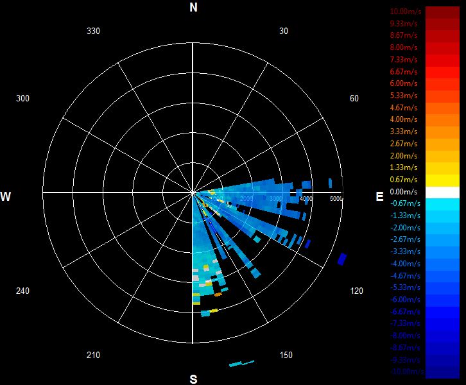Click the -6.67m/s legend label
Viewport: 466px width, 385px height.
406,312
